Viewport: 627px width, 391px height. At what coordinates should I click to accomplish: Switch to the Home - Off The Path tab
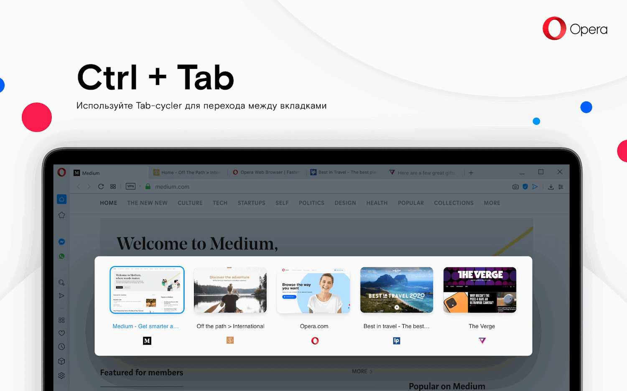click(x=187, y=173)
